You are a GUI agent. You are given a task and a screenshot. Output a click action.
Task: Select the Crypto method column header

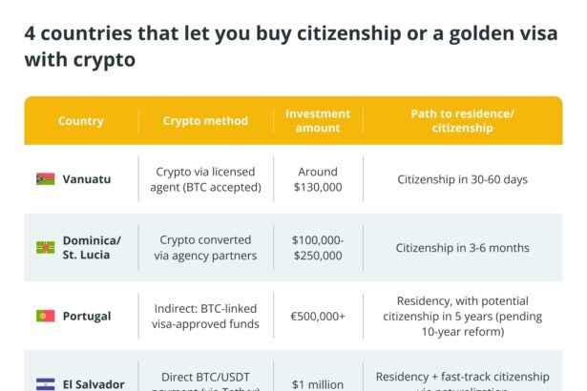pos(205,121)
